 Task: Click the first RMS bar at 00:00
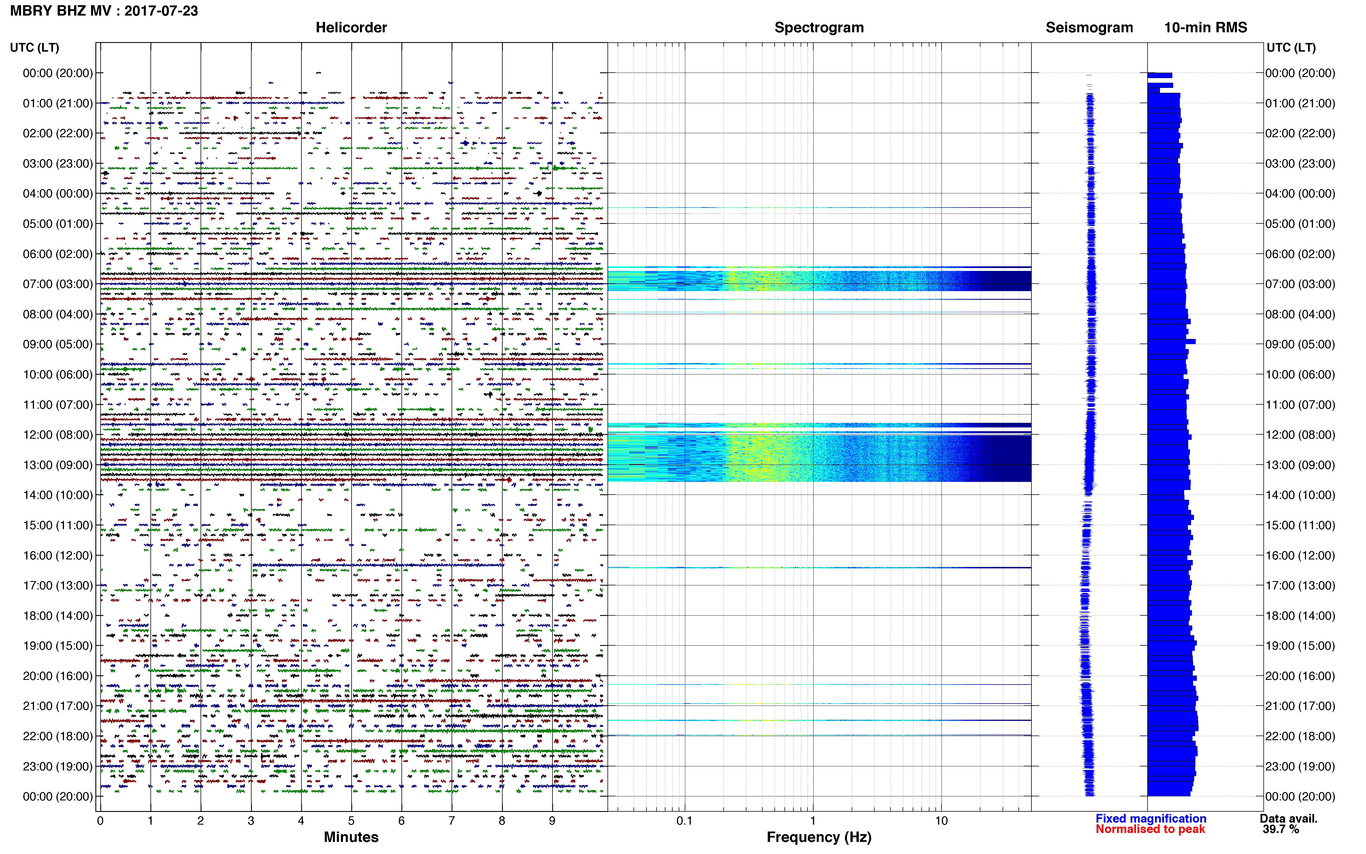[1160, 75]
